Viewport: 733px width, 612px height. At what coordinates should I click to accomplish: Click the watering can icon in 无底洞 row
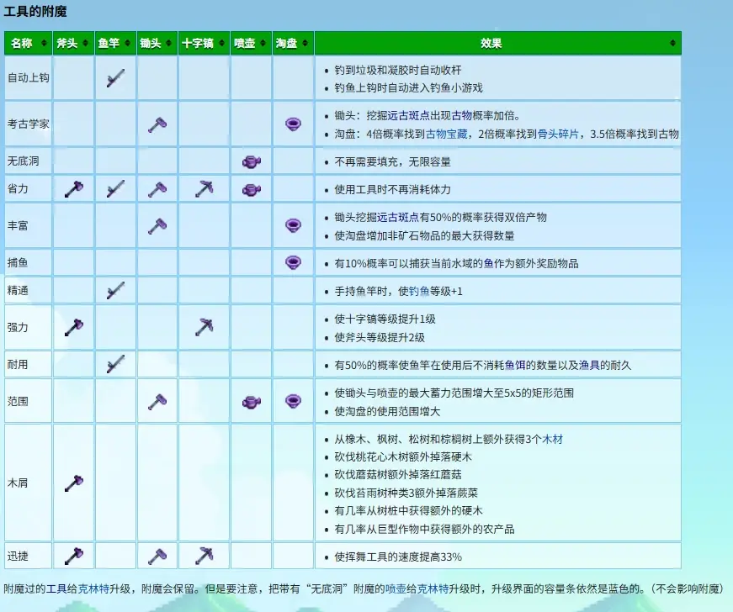(x=250, y=161)
